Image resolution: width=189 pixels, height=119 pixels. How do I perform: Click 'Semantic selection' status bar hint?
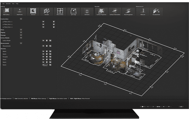click(x=23, y=98)
